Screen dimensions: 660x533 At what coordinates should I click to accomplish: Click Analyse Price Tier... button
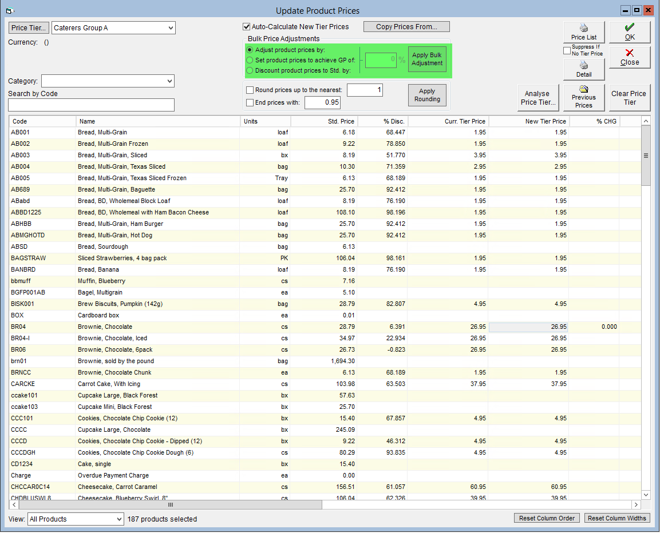click(538, 98)
